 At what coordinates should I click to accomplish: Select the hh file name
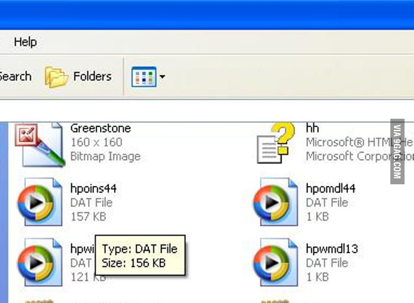coord(312,128)
